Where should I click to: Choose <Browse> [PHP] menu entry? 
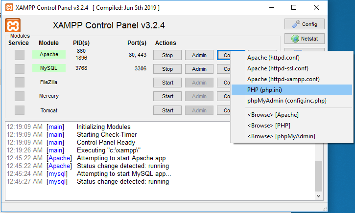click(292, 126)
